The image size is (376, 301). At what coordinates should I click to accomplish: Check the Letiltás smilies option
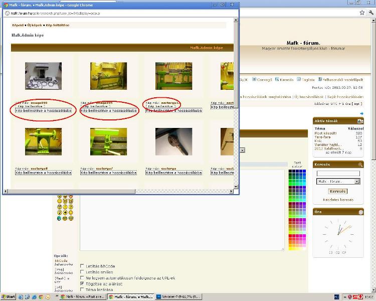[x=82, y=272]
